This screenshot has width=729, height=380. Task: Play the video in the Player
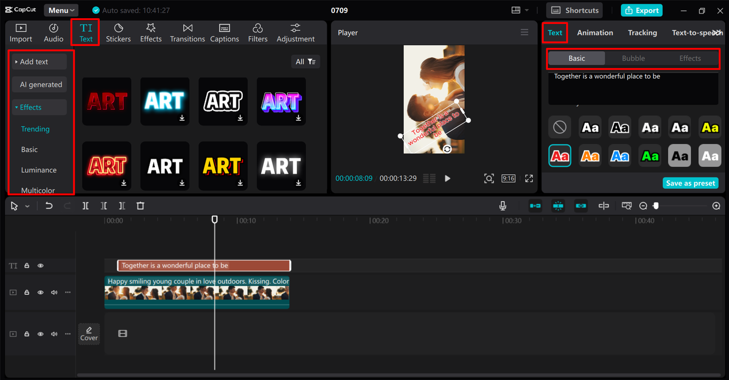[448, 179]
